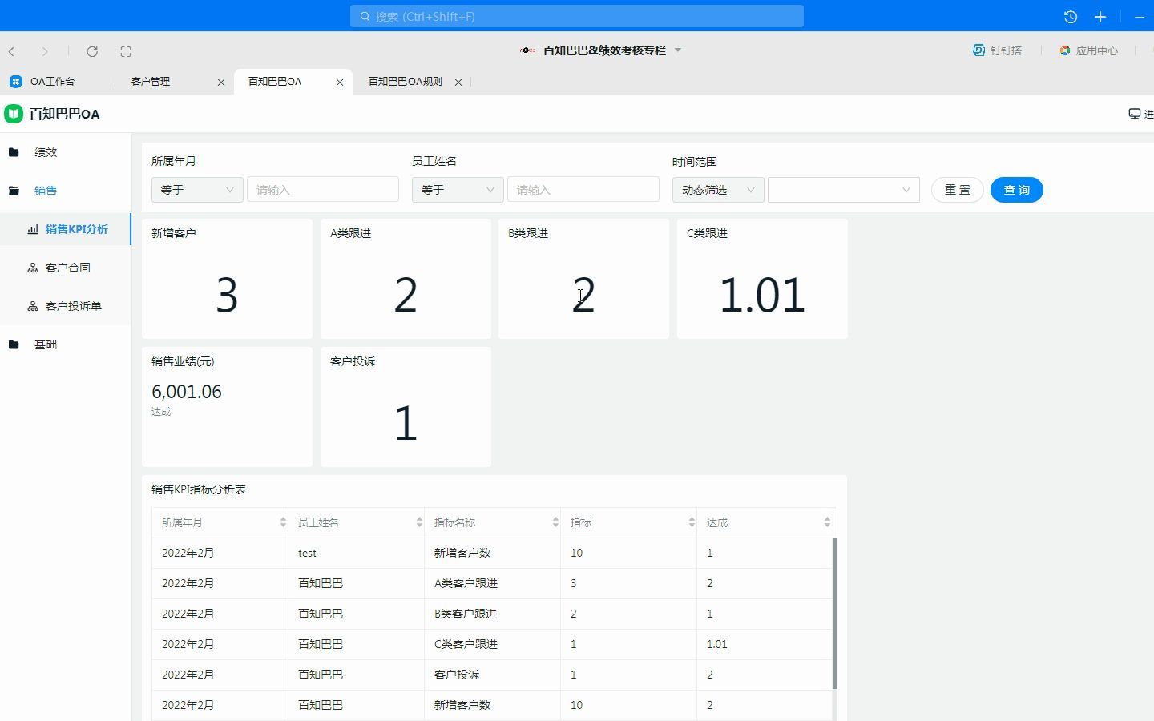Collapse the 销售 folder in sidebar
1154x721 pixels.
pos(46,191)
